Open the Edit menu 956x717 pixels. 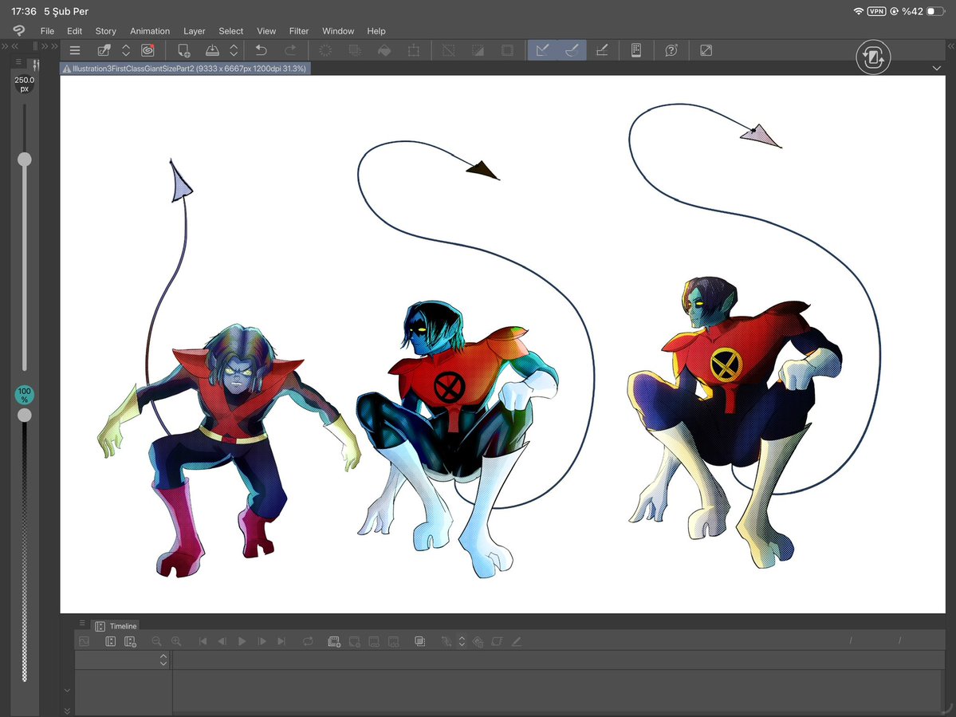click(74, 31)
